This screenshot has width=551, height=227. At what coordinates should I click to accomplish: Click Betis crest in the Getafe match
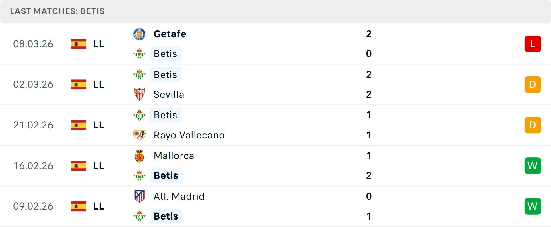tap(139, 54)
